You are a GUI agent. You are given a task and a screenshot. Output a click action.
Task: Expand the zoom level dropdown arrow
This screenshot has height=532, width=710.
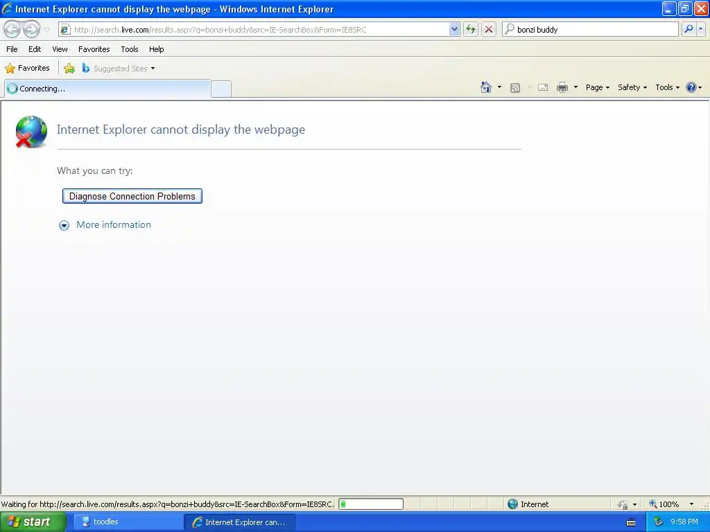point(691,504)
